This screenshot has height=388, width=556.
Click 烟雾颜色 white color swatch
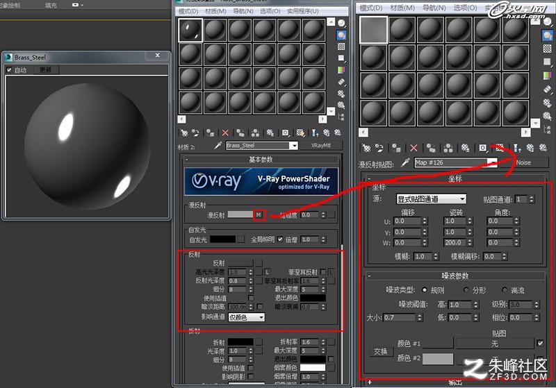[313, 368]
